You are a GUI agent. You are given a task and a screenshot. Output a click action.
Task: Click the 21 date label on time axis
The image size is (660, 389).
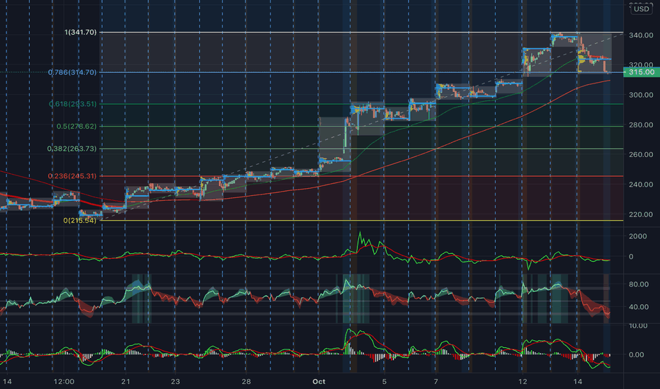[125, 382]
